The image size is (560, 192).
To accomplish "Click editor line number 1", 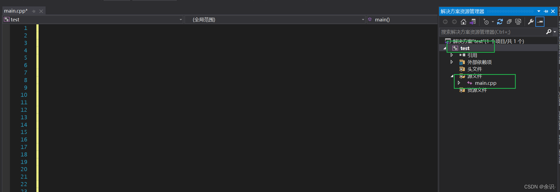I will click(x=26, y=28).
